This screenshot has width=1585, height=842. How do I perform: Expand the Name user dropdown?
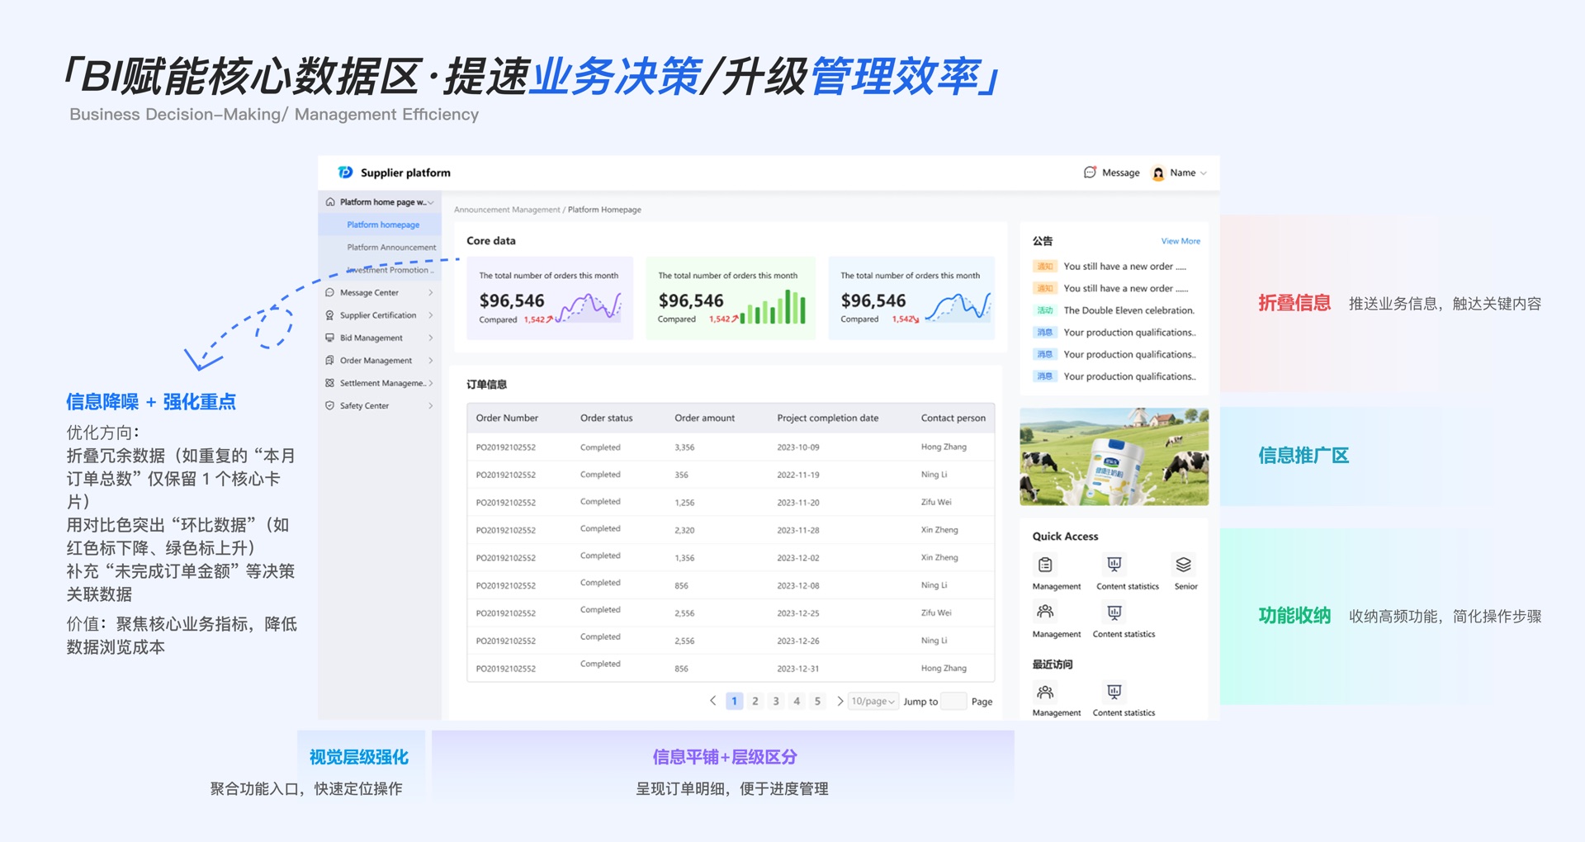point(1204,173)
